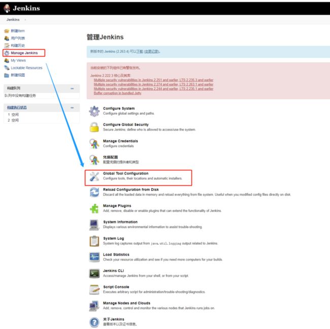Open Lockable Resources sidebar link
330x329 pixels.
coord(26,68)
